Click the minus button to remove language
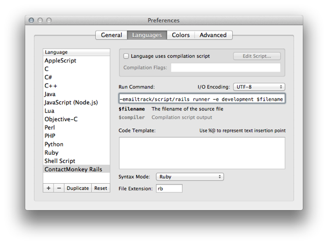This screenshot has height=245, width=328. pos(58,188)
